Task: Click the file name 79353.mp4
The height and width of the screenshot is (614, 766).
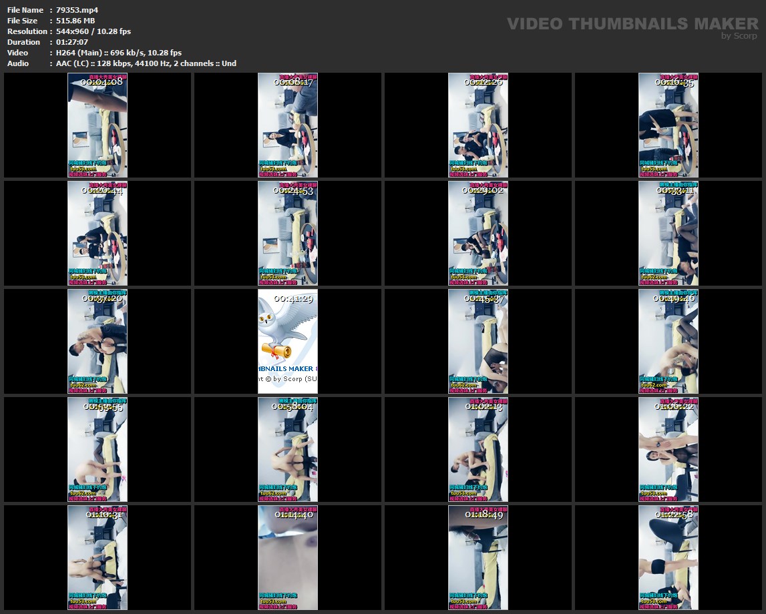Action: click(77, 10)
